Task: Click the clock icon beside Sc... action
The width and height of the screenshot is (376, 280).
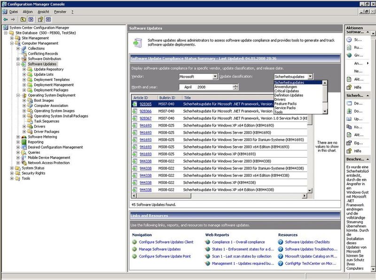Action: tap(349, 40)
